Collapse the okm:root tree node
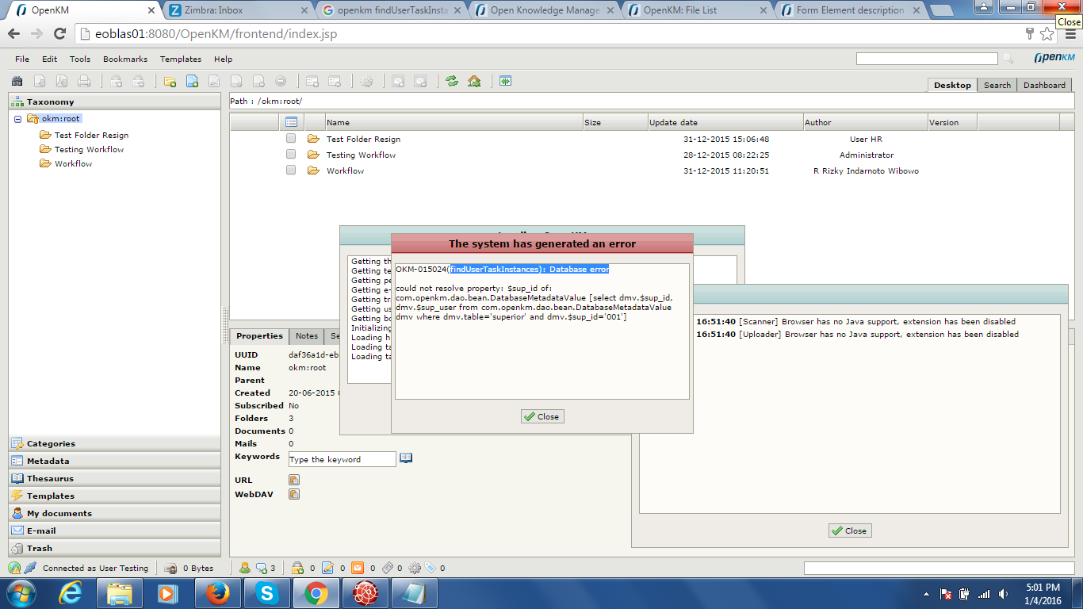This screenshot has width=1083, height=609. tap(17, 119)
